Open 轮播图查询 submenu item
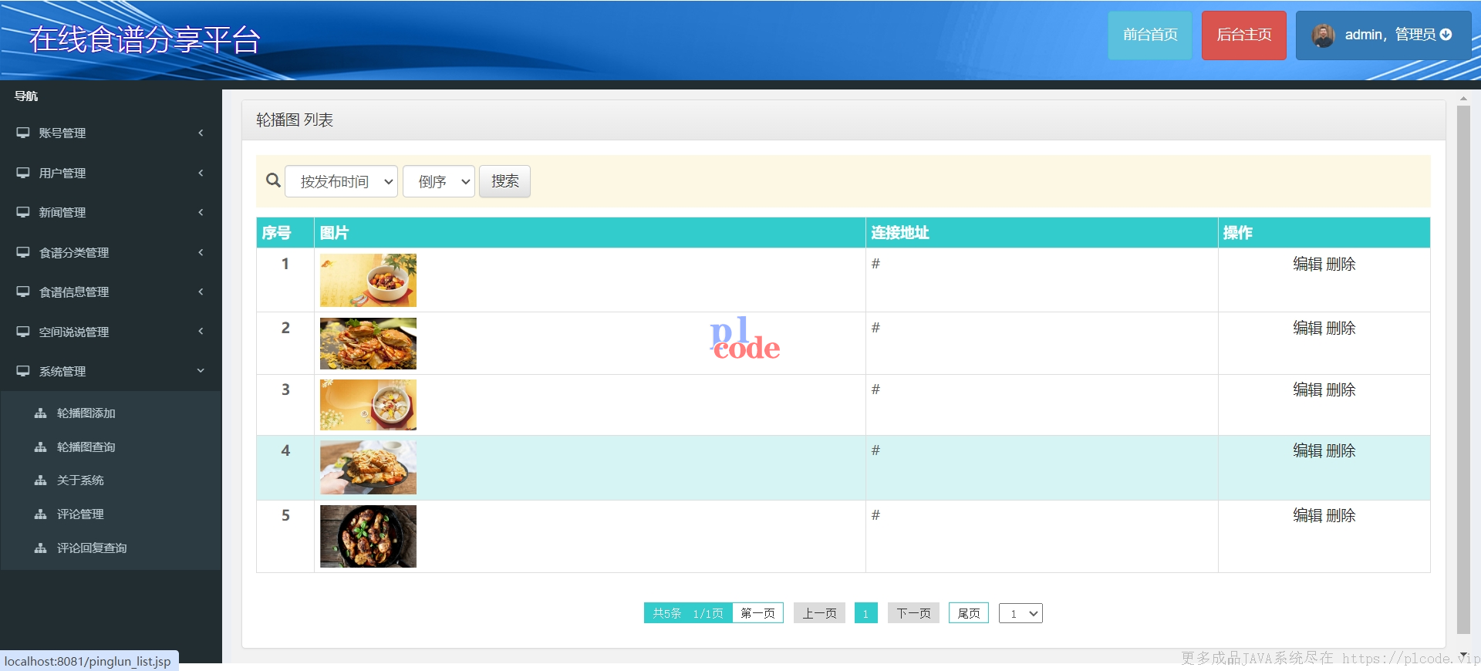This screenshot has width=1481, height=671. coord(86,447)
